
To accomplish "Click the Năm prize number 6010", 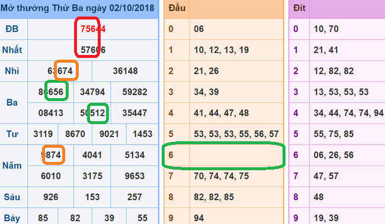I will coord(51,176).
